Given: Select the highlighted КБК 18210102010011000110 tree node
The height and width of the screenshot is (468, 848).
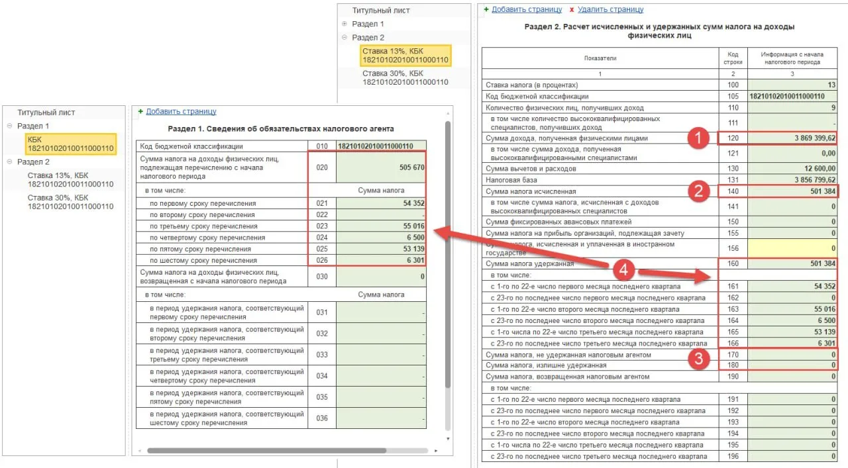Looking at the screenshot, I should (x=71, y=144).
